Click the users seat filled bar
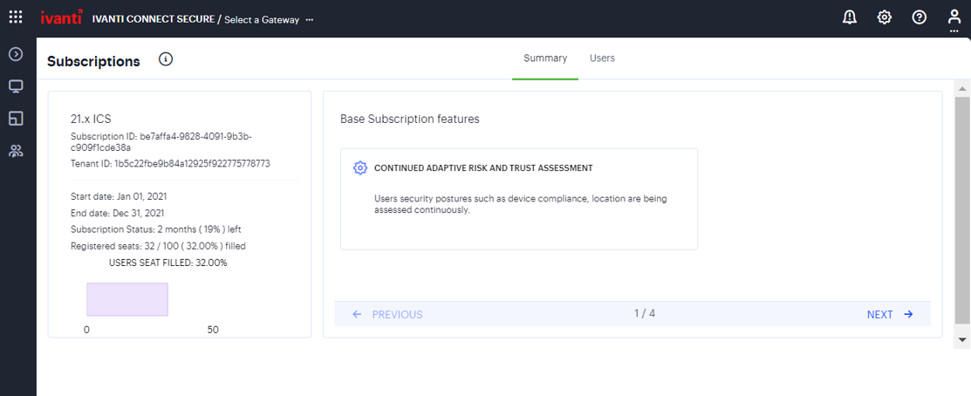971x396 pixels. [x=127, y=299]
